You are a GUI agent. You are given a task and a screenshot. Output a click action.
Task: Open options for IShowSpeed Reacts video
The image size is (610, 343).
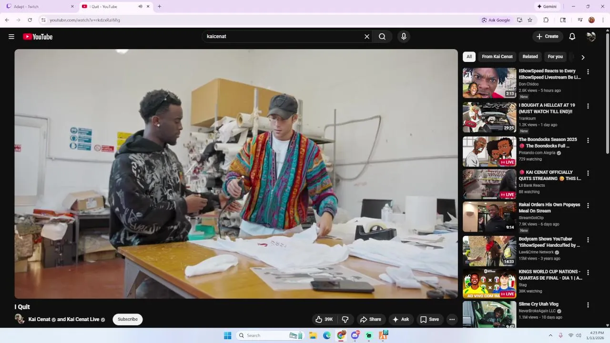click(x=588, y=72)
